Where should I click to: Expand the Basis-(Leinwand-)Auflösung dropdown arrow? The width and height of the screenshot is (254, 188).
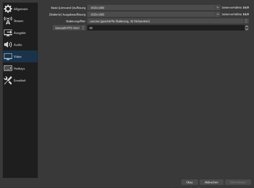217,8
